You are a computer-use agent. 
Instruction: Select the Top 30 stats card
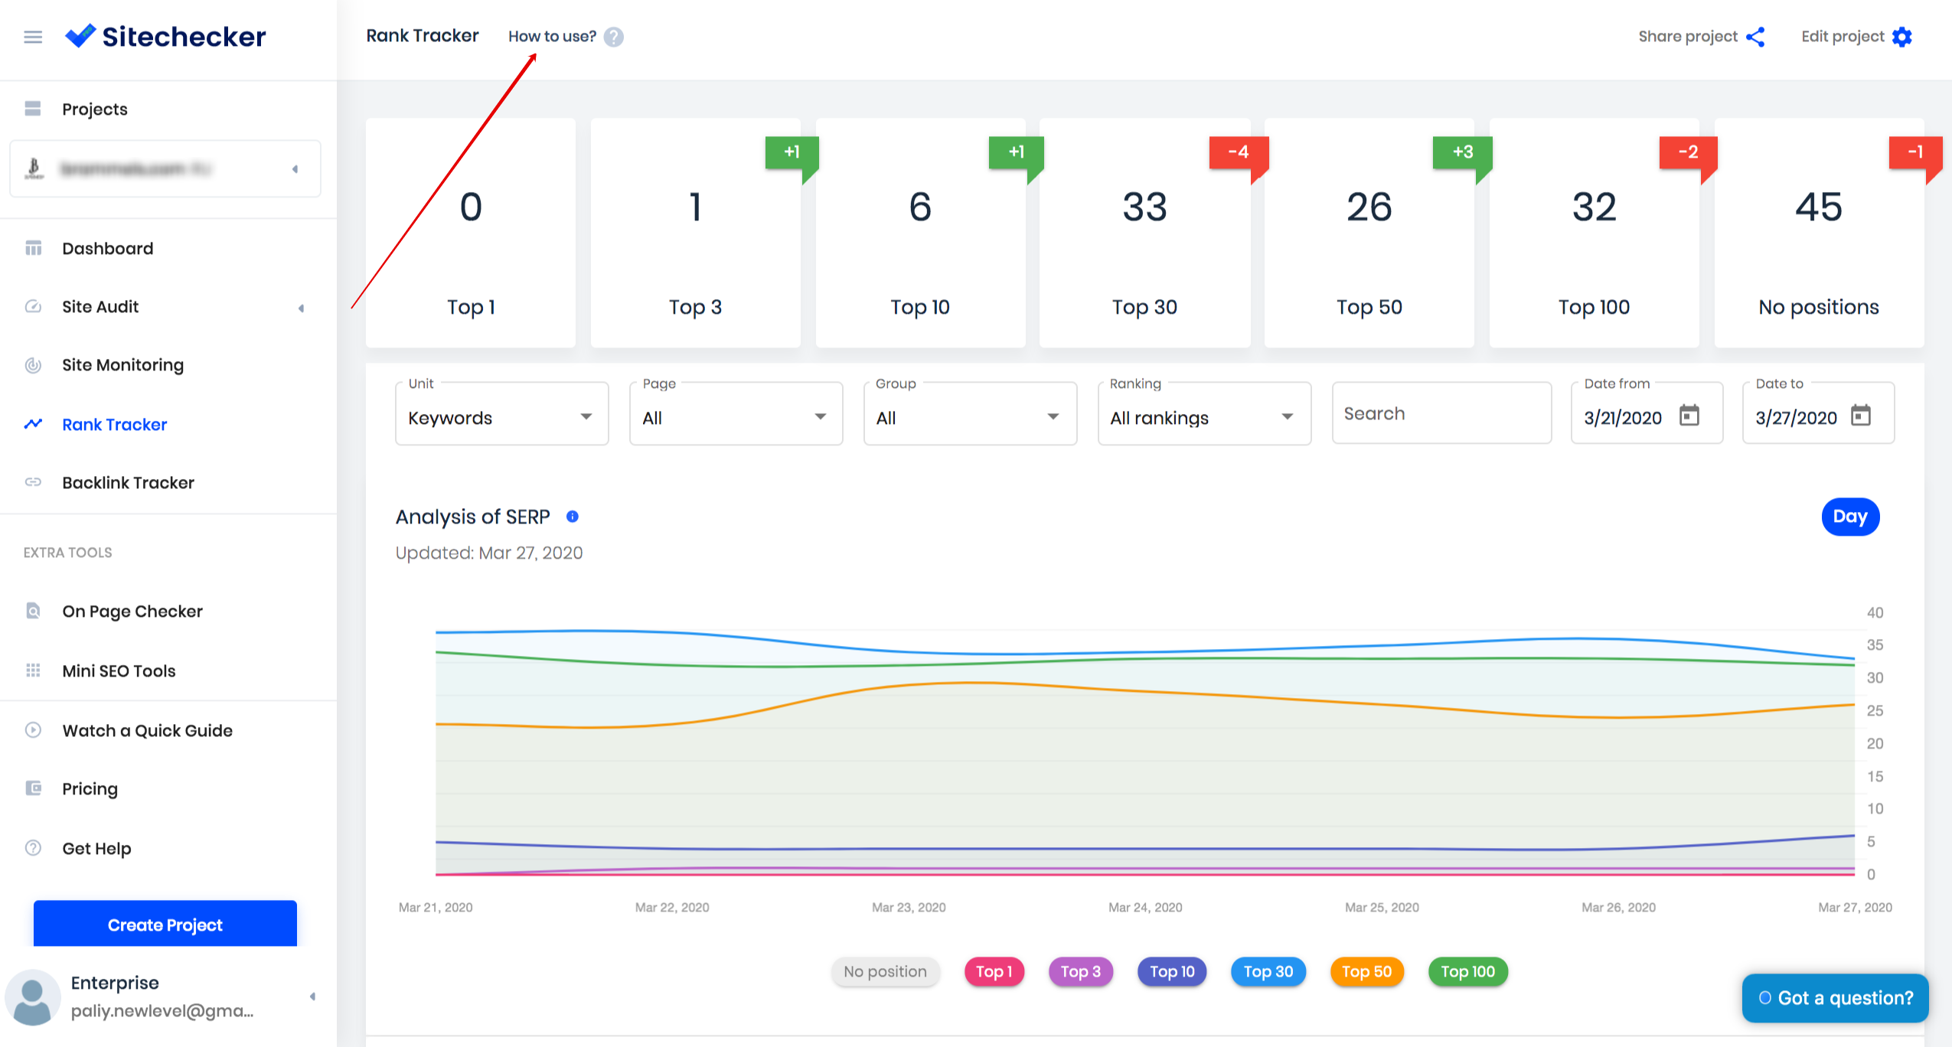(x=1144, y=233)
